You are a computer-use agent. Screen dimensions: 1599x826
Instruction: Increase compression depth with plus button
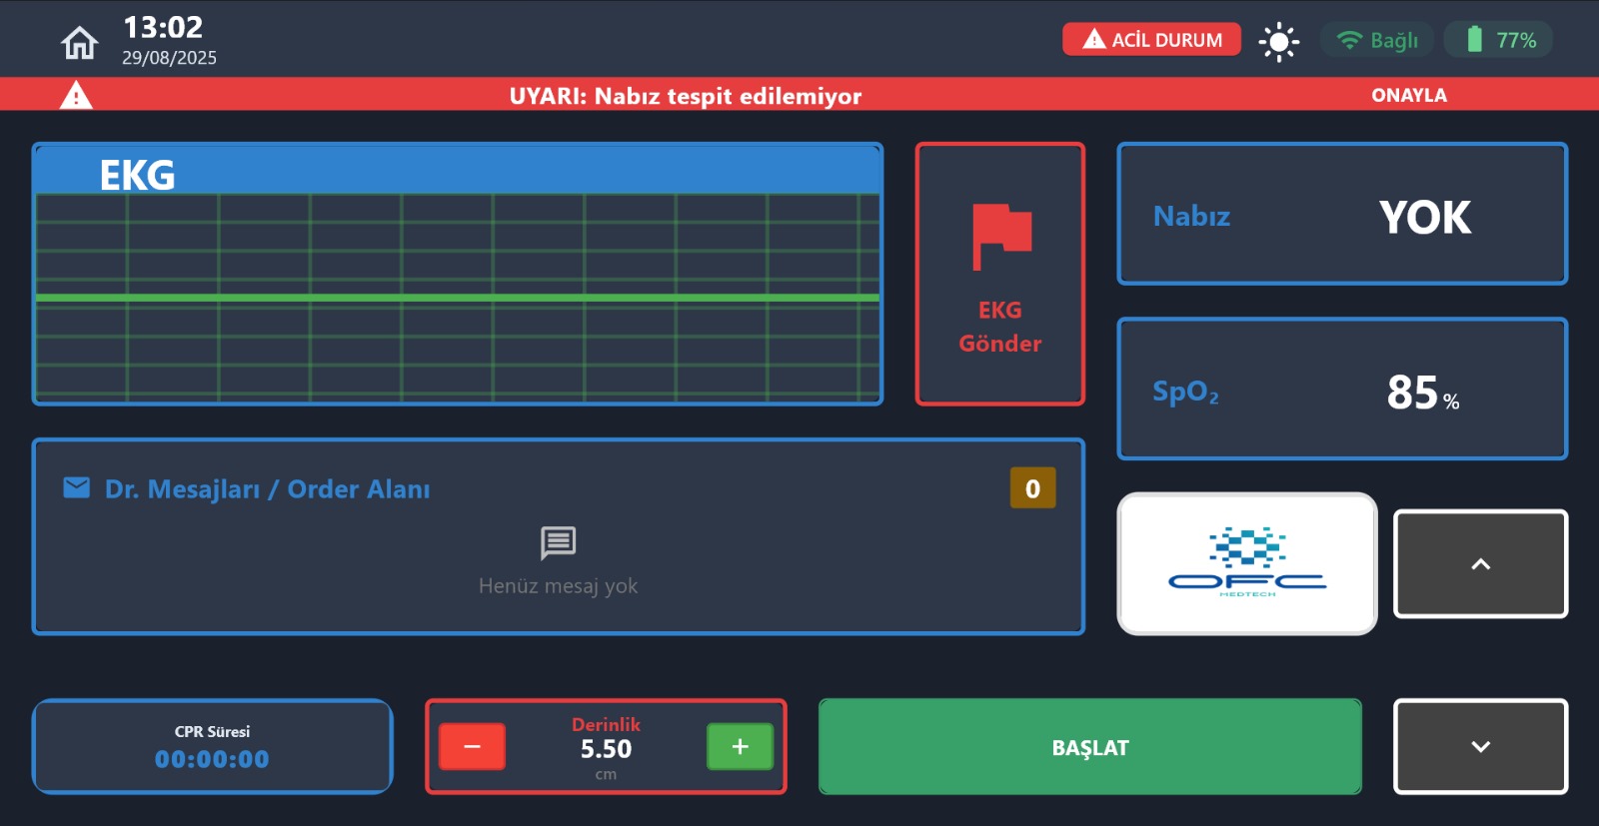pyautogui.click(x=740, y=747)
